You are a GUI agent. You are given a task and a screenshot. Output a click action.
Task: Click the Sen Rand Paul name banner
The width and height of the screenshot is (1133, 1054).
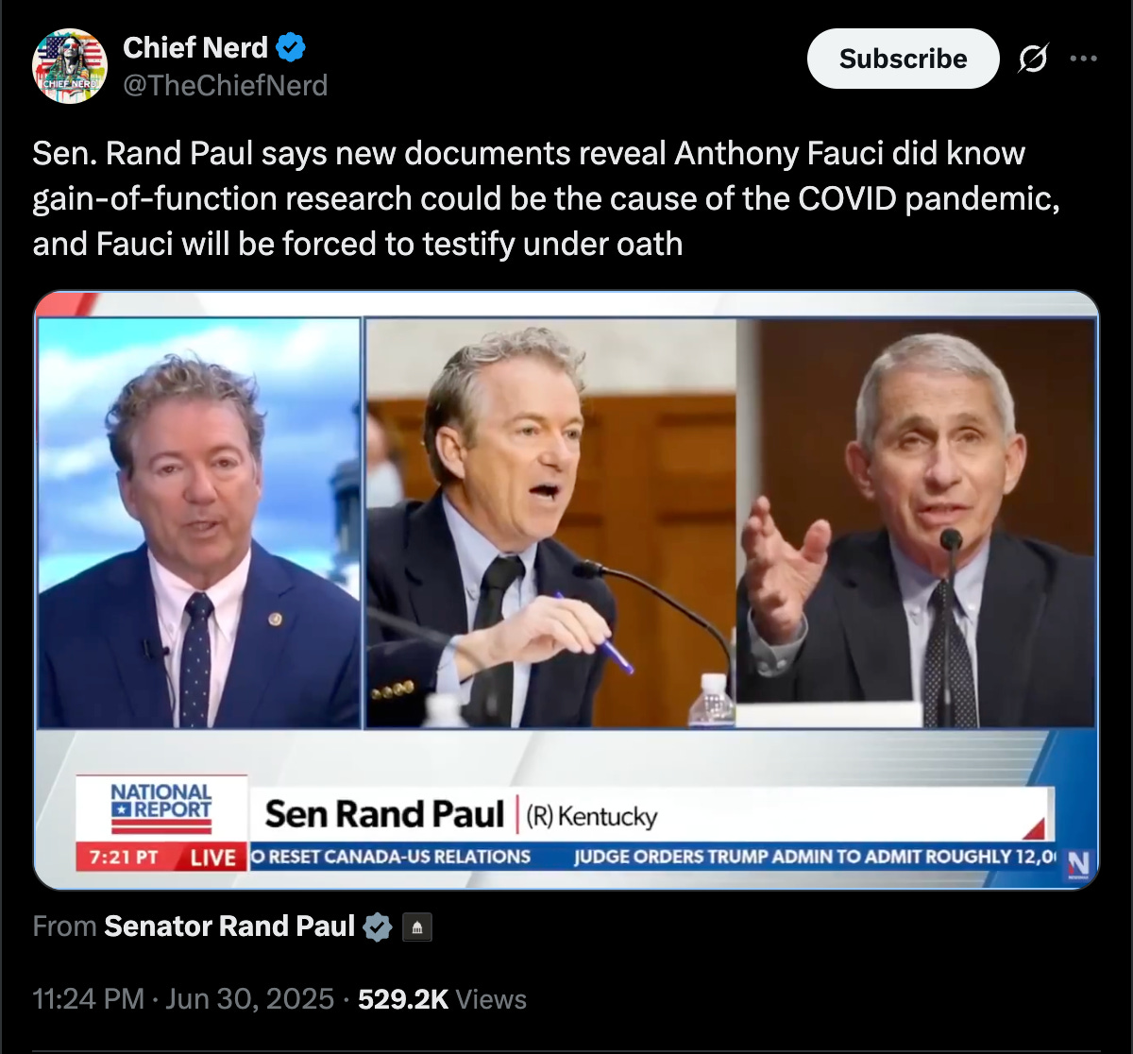(x=461, y=814)
